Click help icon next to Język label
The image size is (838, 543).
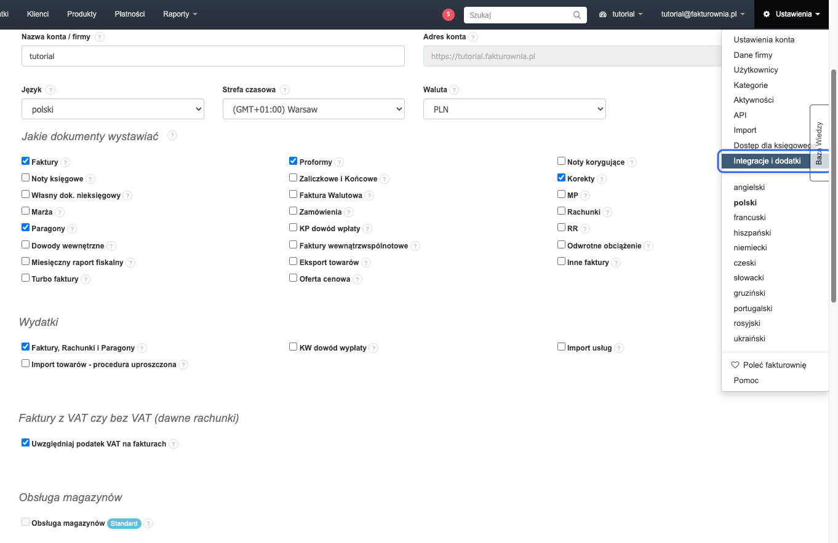50,90
